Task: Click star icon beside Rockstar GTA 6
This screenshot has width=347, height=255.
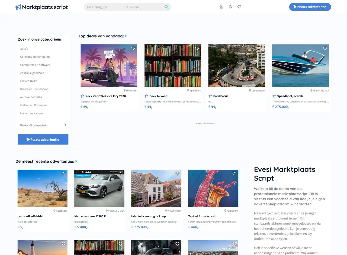Action: pos(82,96)
